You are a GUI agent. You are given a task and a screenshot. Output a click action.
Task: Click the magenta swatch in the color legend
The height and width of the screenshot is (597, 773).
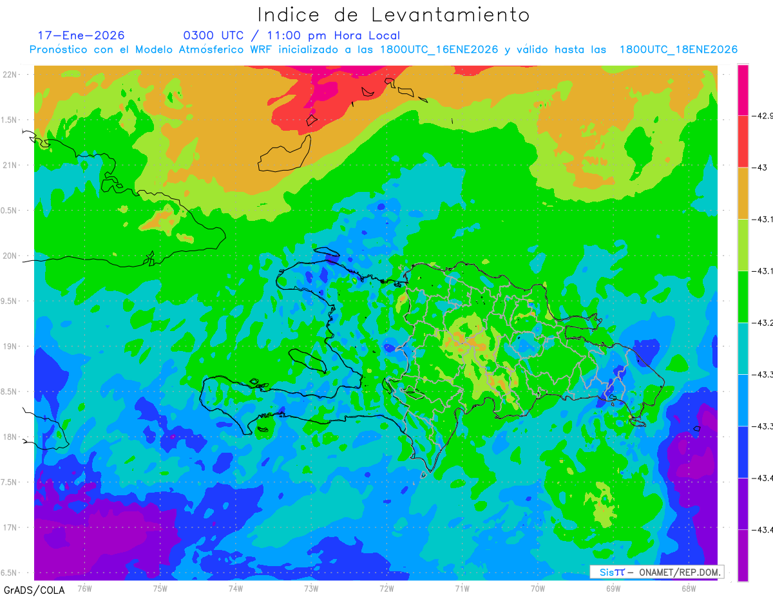coord(743,90)
